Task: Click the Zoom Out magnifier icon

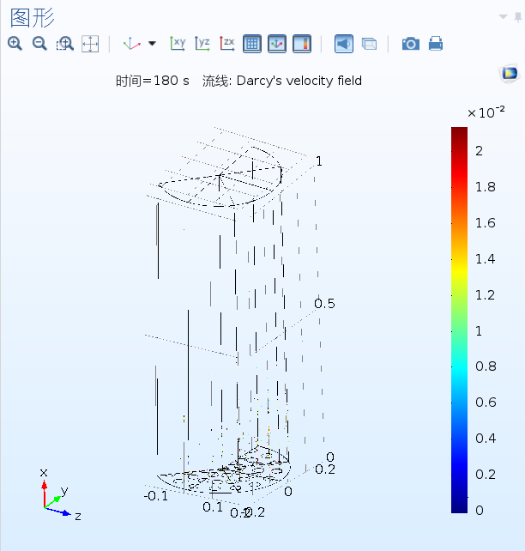Action: click(x=39, y=44)
